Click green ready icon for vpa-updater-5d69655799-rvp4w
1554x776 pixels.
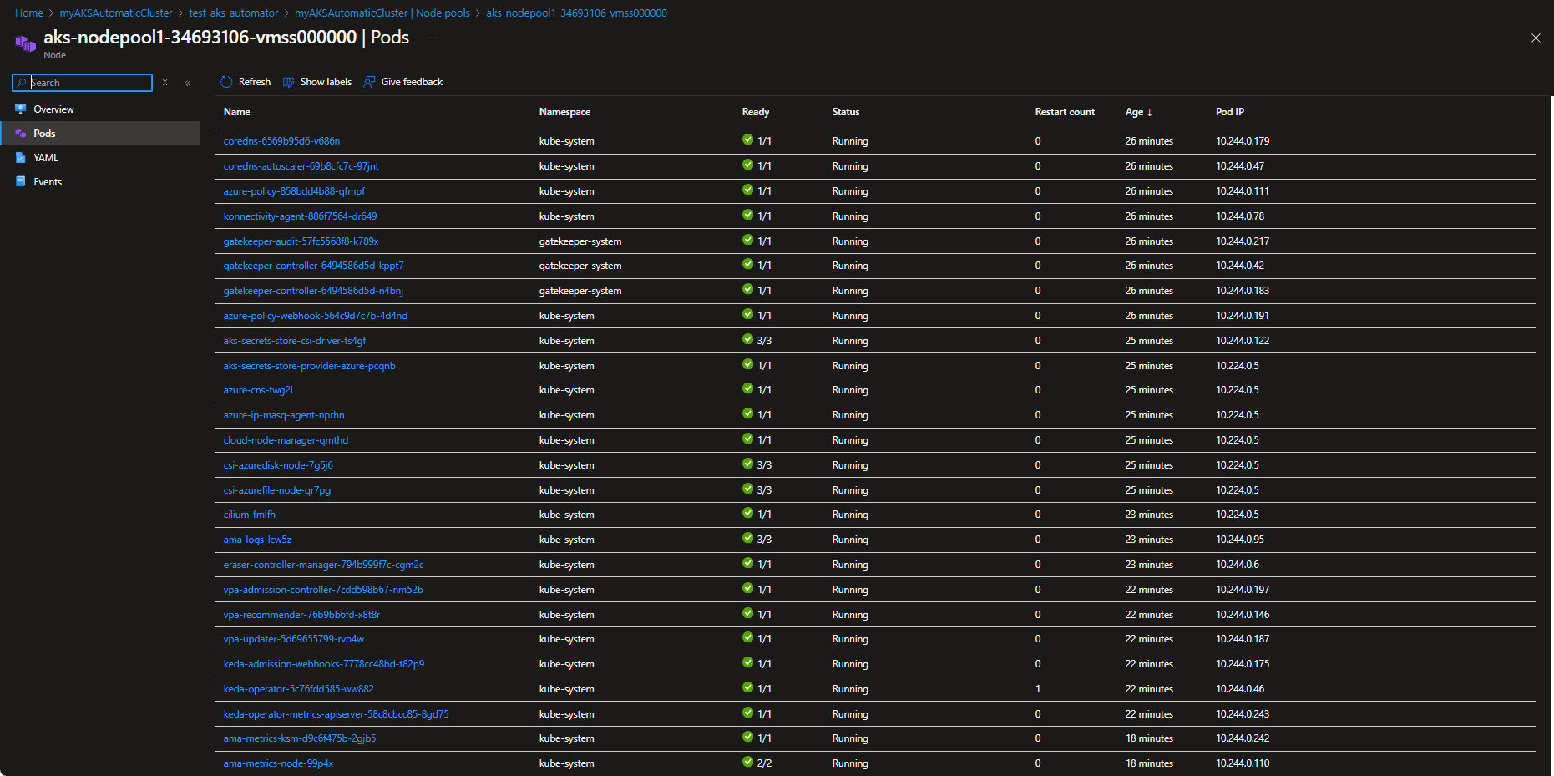pos(747,638)
